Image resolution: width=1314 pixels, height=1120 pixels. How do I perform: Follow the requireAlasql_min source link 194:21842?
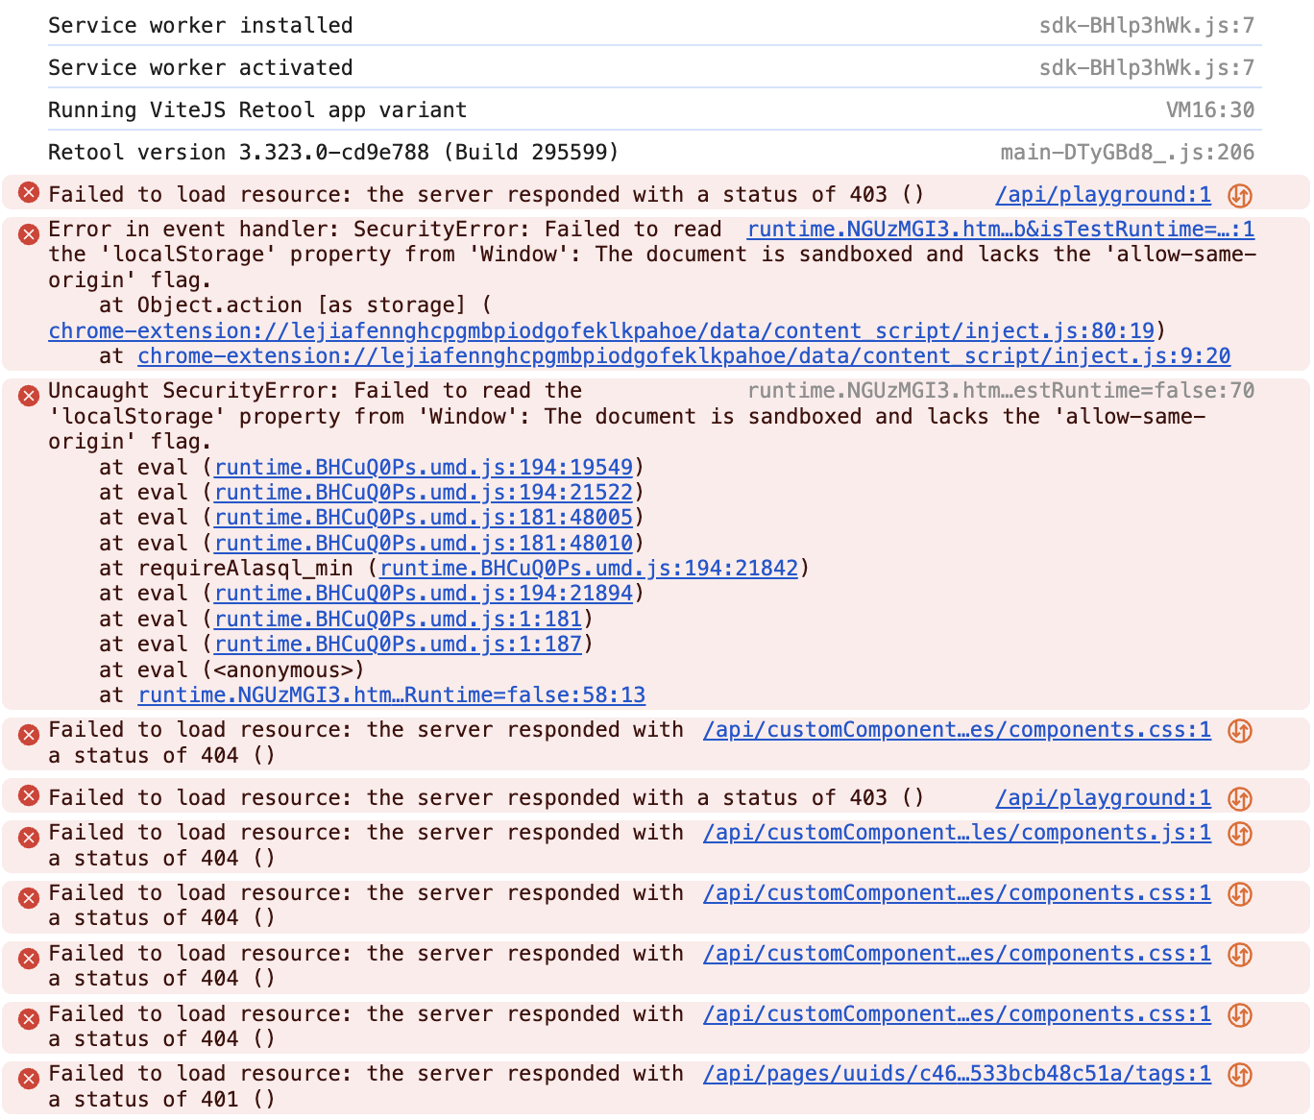pos(589,569)
